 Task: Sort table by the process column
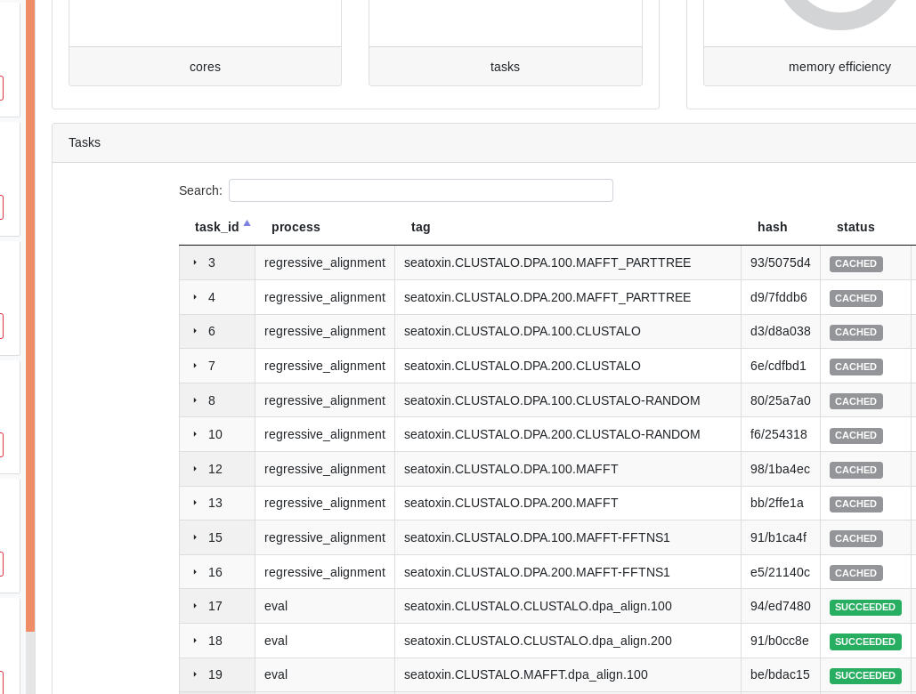click(296, 227)
